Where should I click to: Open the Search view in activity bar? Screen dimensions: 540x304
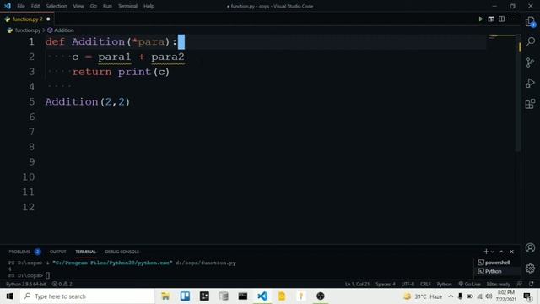pyautogui.click(x=531, y=41)
